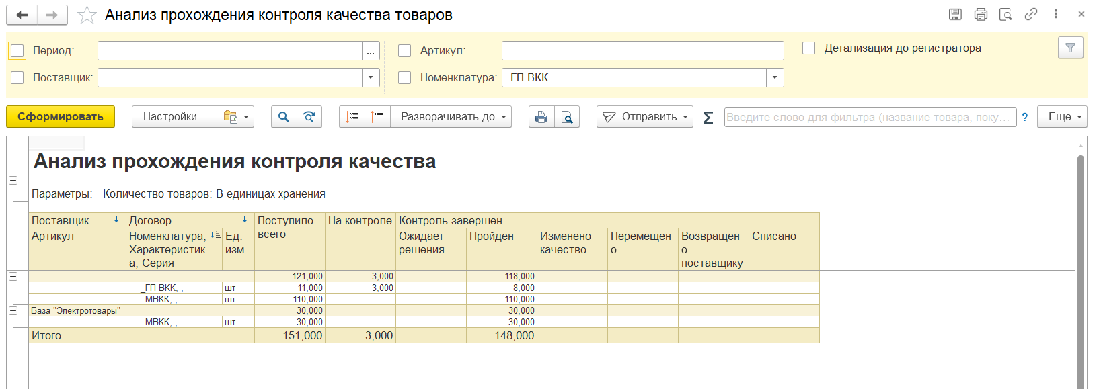
Task: Open the Разворачивать до dropdown
Action: coord(451,117)
